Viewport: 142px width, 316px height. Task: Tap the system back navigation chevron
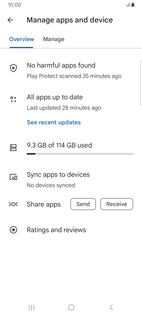point(111,307)
